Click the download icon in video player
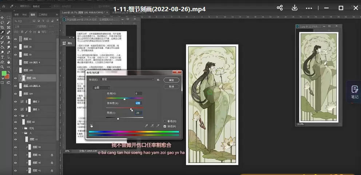 pos(294,8)
